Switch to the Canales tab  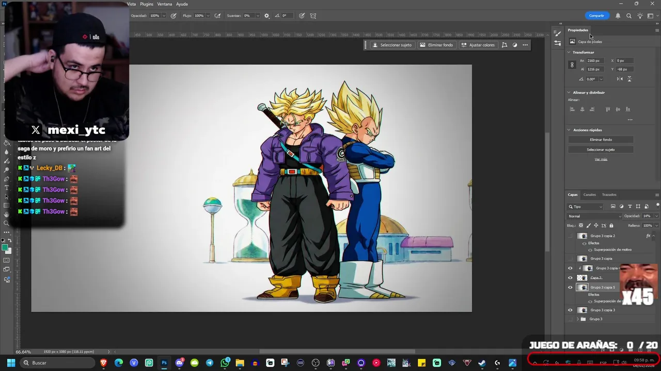[590, 195]
